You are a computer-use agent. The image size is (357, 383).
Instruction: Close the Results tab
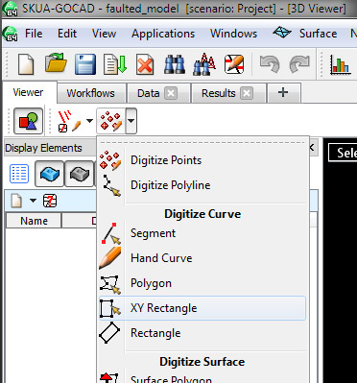[x=247, y=93]
